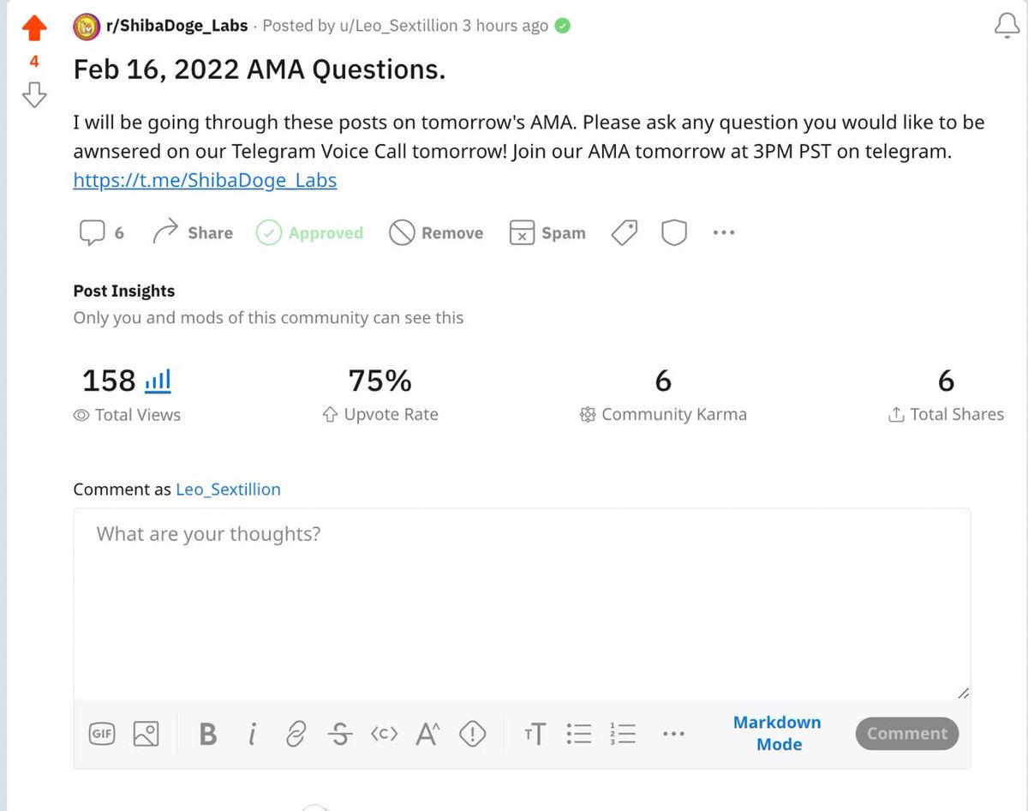This screenshot has height=811, width=1028.
Task: Click the 'Feb 16, 2022 AMA Questions.' title
Action: 260,70
